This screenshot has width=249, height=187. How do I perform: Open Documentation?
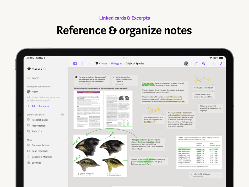pyautogui.click(x=38, y=145)
